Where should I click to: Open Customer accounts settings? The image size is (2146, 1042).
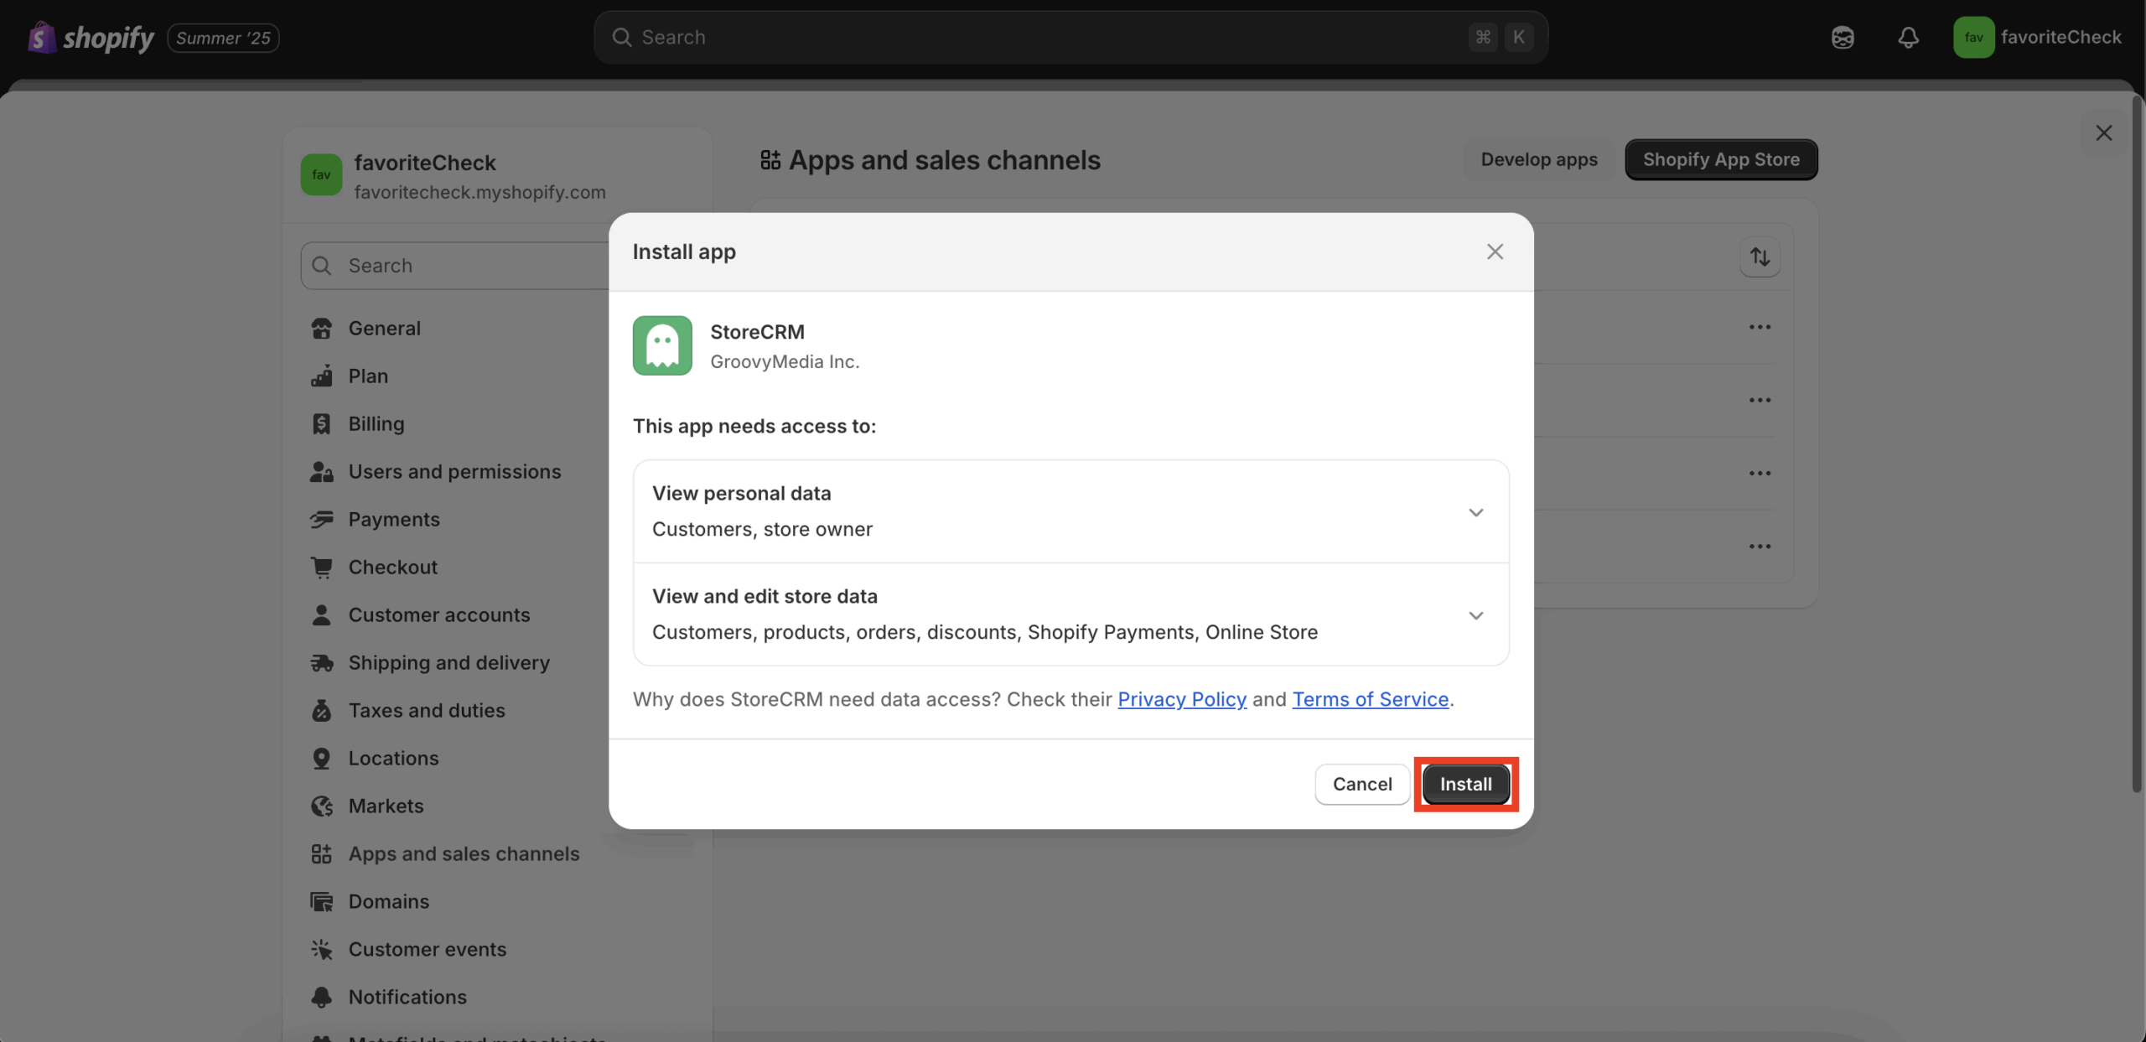[x=439, y=614]
